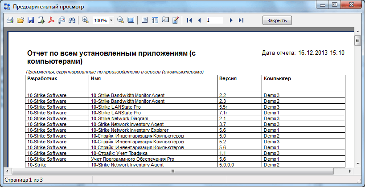The image size is (365, 187).
Task: Export the report to PDF
Action: point(51,20)
